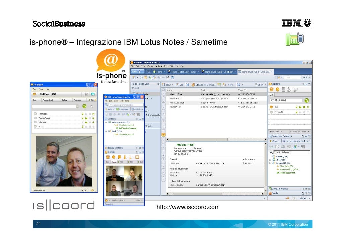The height and width of the screenshot is (244, 345).
Task: Open the Computer dropdown in Sametime Connect window
Action: 123,109
